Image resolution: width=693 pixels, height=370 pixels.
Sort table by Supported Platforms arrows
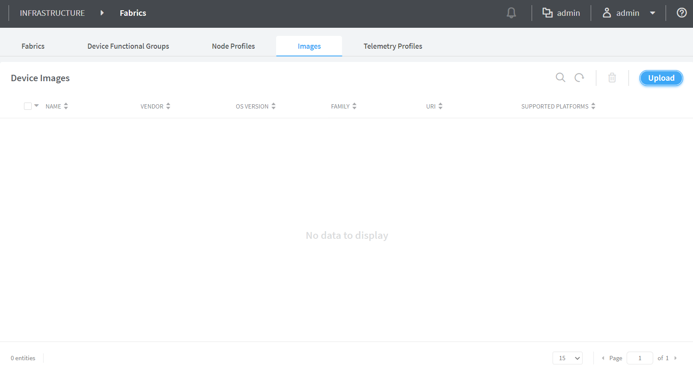pos(593,106)
